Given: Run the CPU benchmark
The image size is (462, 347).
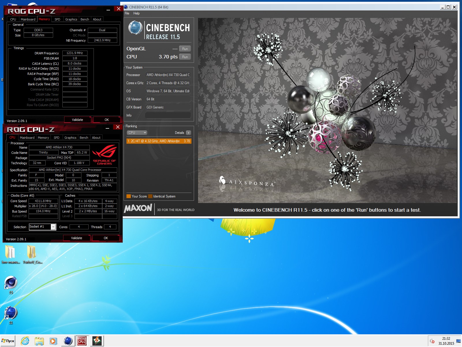Looking at the screenshot, I should coord(185,57).
